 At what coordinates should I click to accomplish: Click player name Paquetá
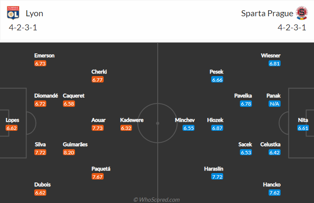point(101,169)
